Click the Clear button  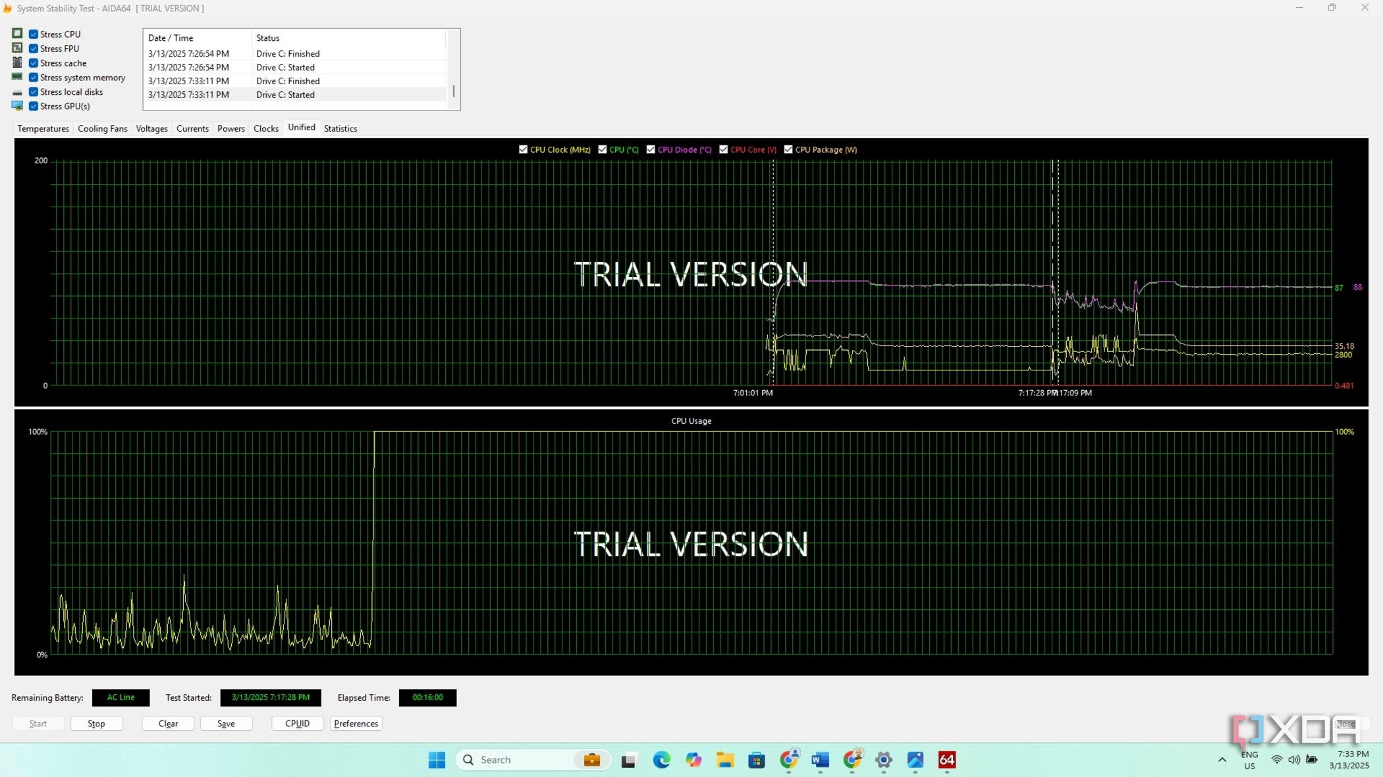pos(168,724)
